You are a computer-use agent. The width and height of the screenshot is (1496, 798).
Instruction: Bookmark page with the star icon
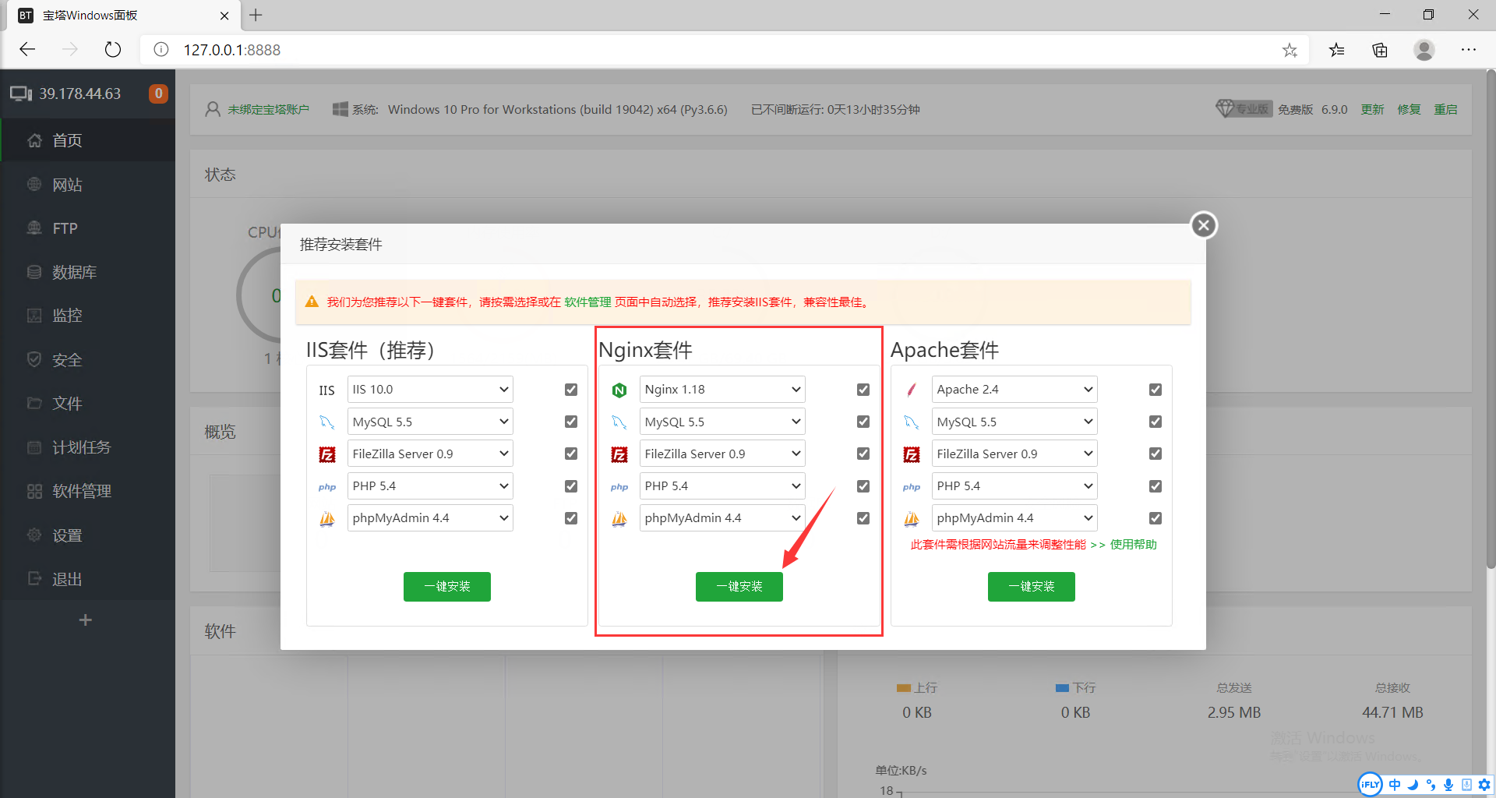coord(1290,50)
